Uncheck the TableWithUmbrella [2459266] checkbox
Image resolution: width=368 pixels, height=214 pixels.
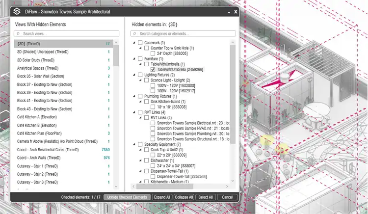point(153,70)
